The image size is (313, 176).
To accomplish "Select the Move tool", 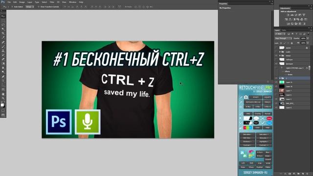I will click(x=3, y=16).
